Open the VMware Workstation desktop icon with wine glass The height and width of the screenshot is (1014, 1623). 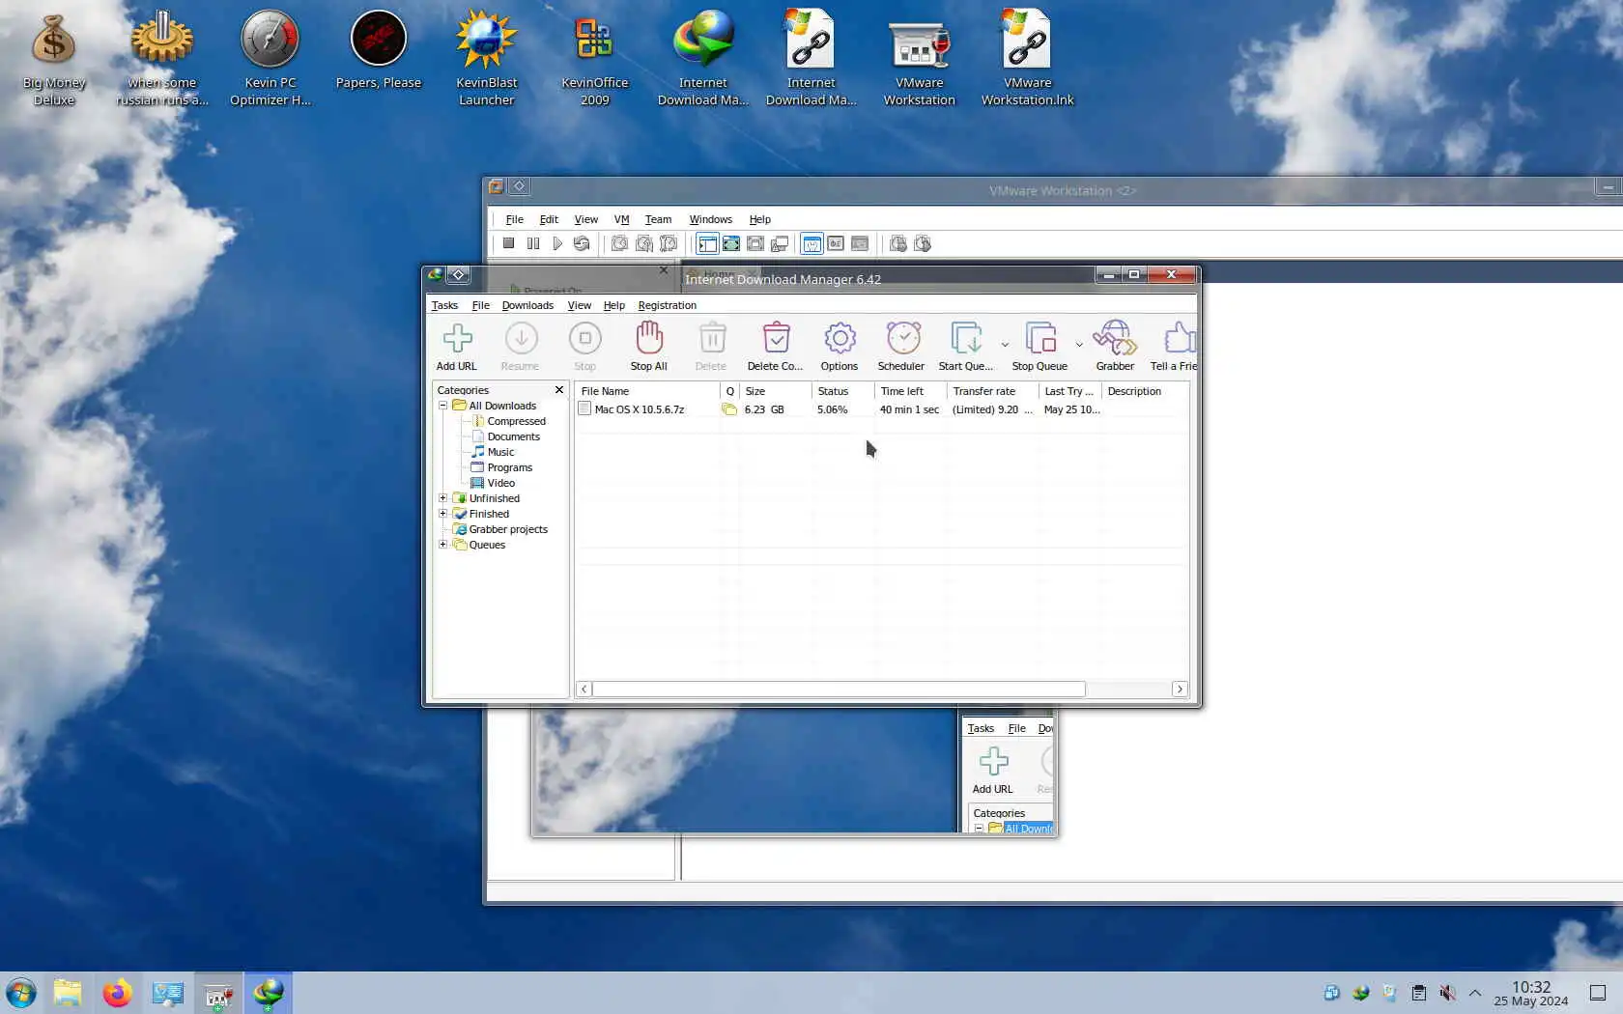pyautogui.click(x=920, y=58)
